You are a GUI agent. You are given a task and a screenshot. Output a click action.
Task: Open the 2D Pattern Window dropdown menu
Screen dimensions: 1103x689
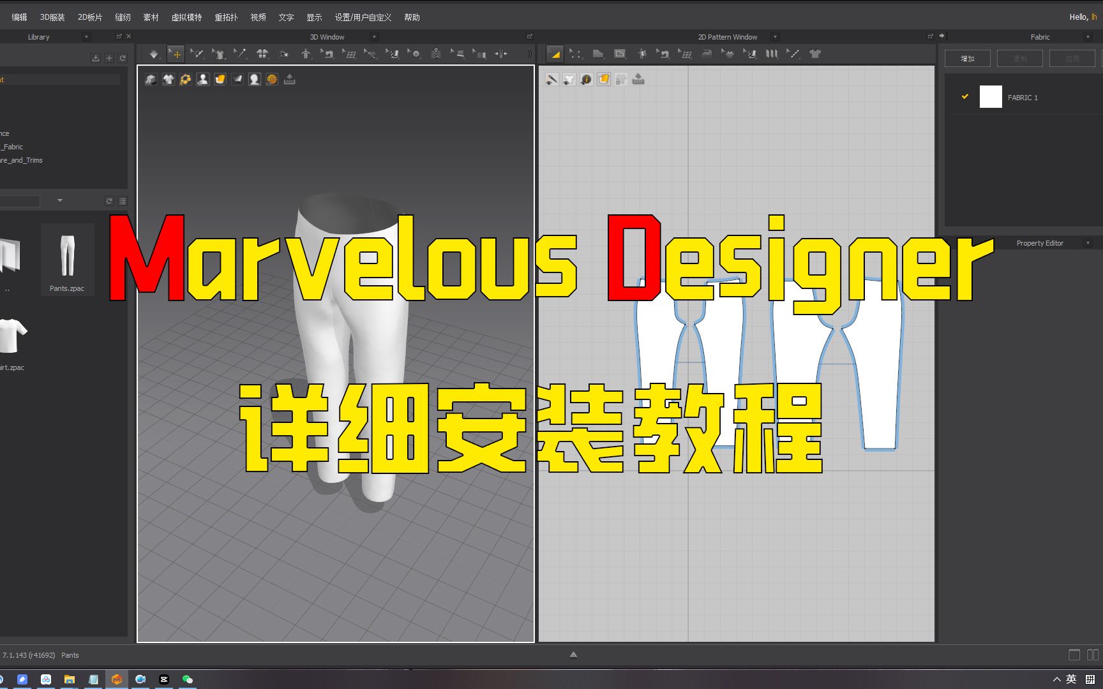(774, 36)
